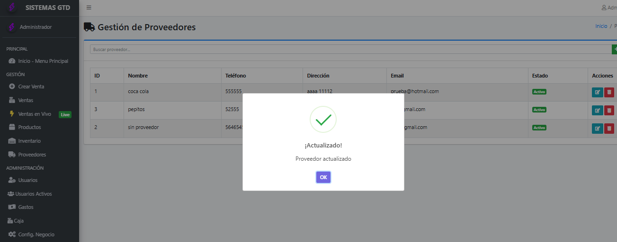Select Proveedores in the sidebar
The height and width of the screenshot is (242, 617).
(x=32, y=155)
